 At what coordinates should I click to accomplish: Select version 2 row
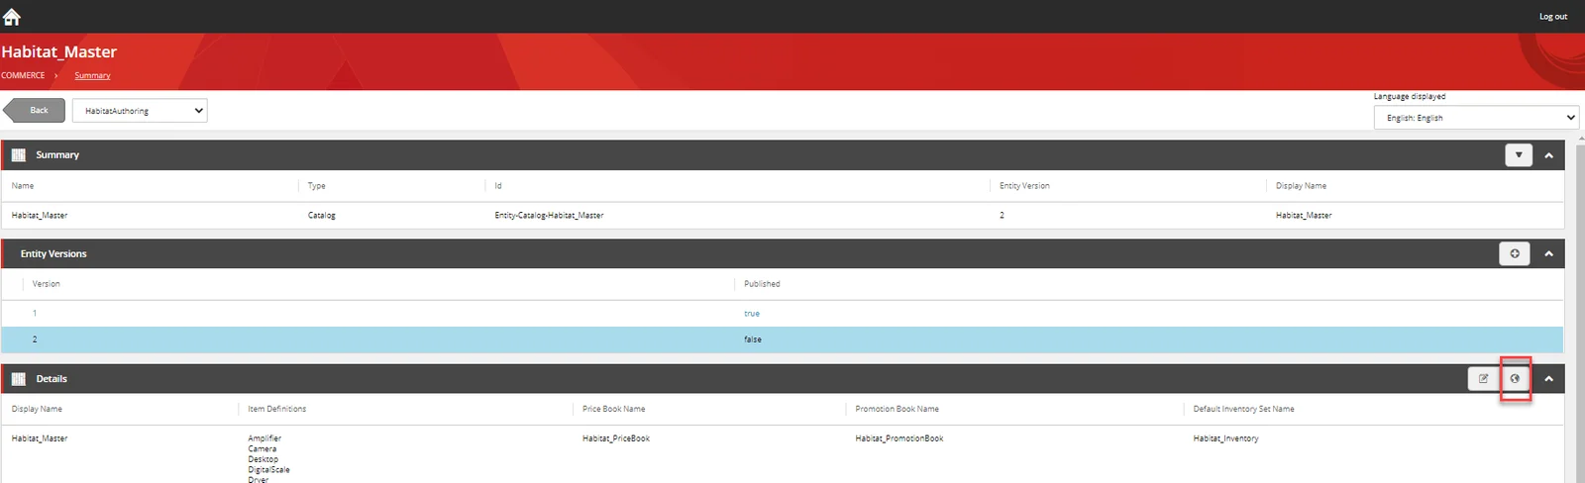coord(783,339)
